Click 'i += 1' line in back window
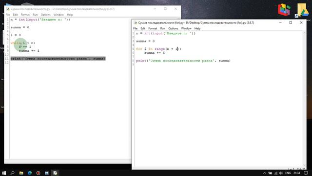The image size is (312, 176). click(x=25, y=47)
